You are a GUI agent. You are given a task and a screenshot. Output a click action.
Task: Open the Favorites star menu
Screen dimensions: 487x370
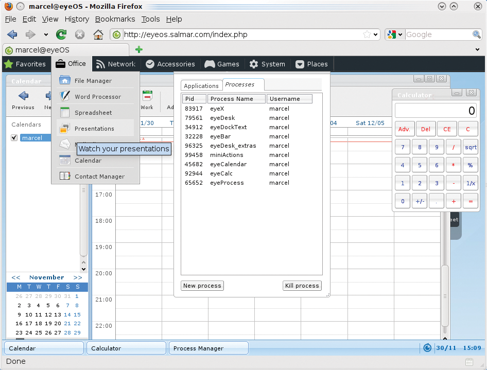25,64
